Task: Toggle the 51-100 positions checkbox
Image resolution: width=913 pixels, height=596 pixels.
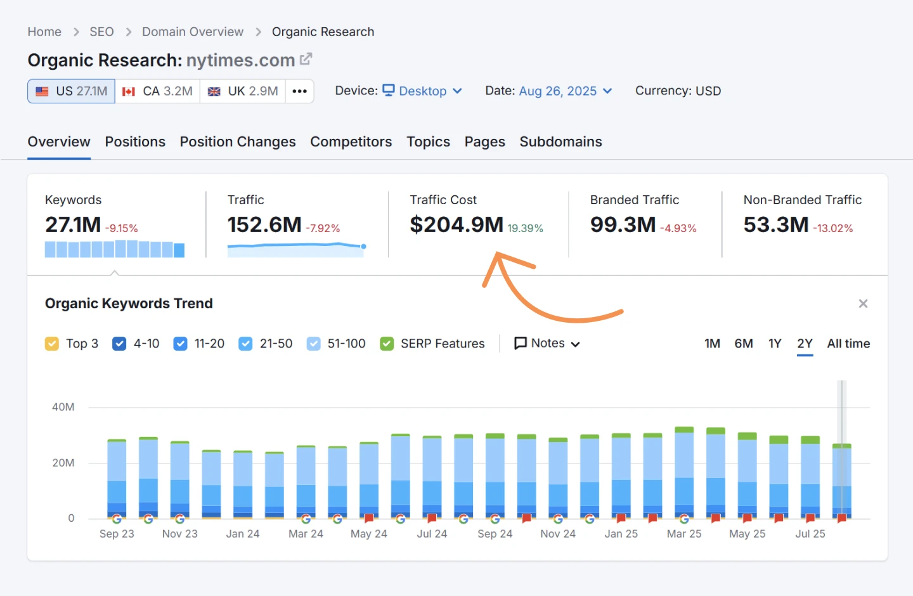Action: pos(313,344)
